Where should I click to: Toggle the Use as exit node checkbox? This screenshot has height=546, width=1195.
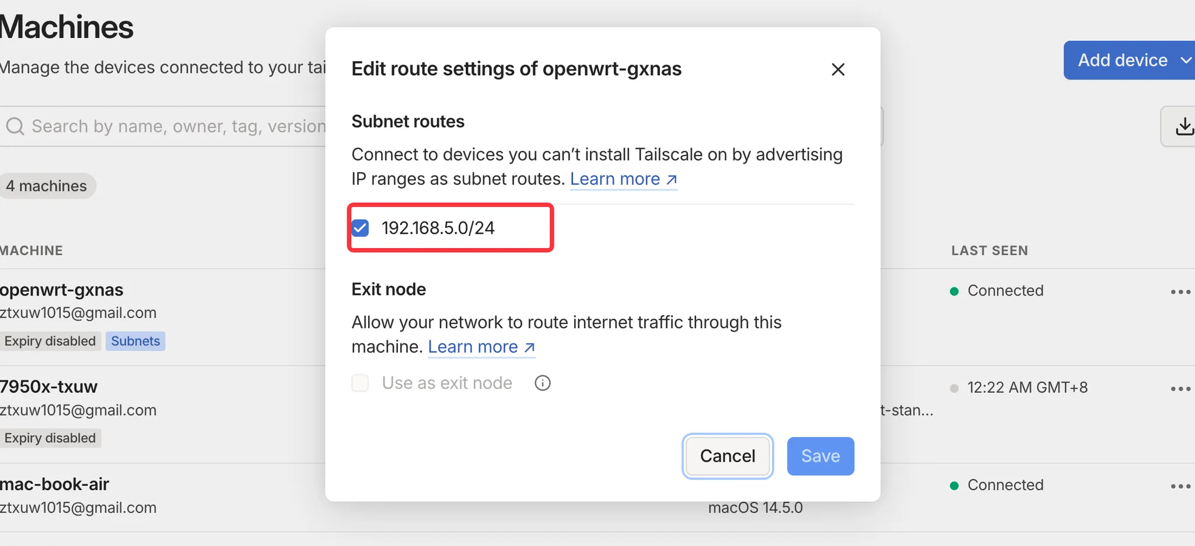[x=361, y=383]
